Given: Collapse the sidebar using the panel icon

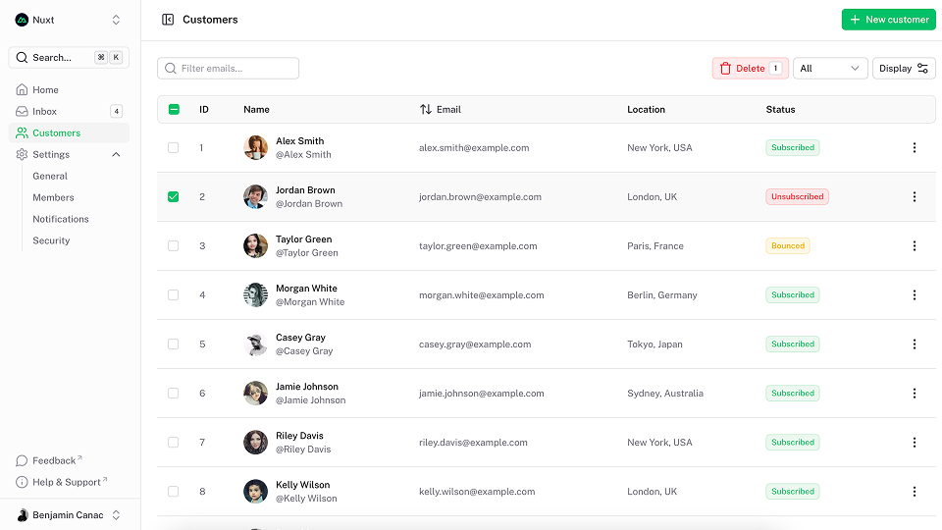Looking at the screenshot, I should [x=168, y=20].
